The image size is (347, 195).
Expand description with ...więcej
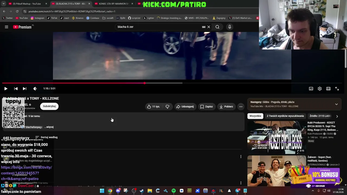click(x=49, y=127)
